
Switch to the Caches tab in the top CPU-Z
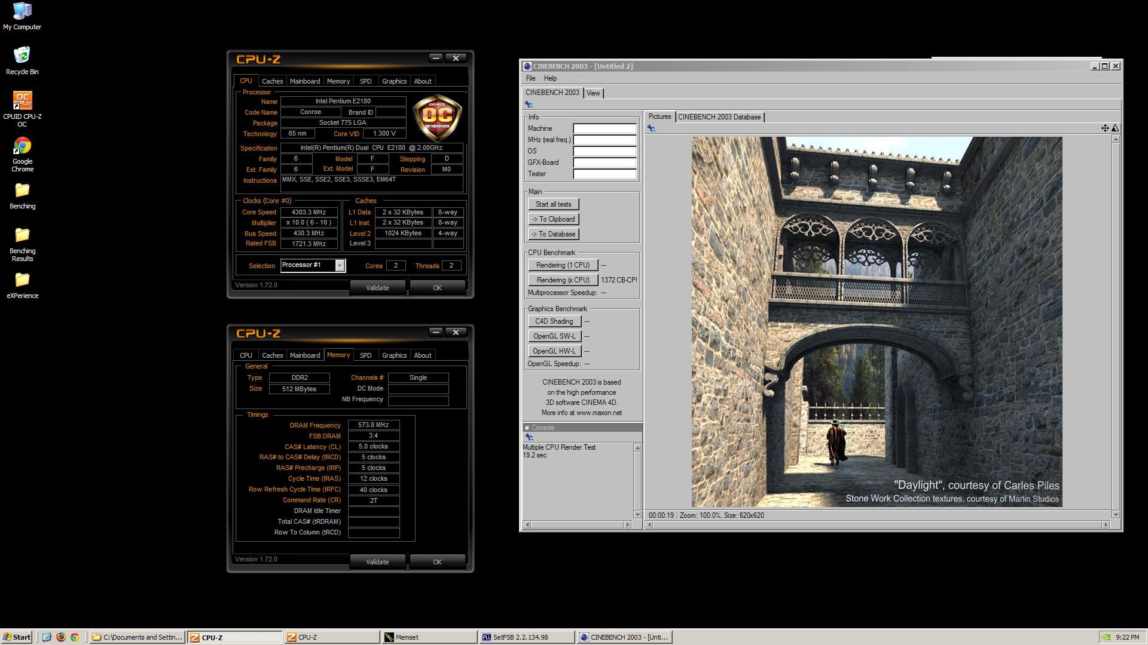[x=272, y=81]
